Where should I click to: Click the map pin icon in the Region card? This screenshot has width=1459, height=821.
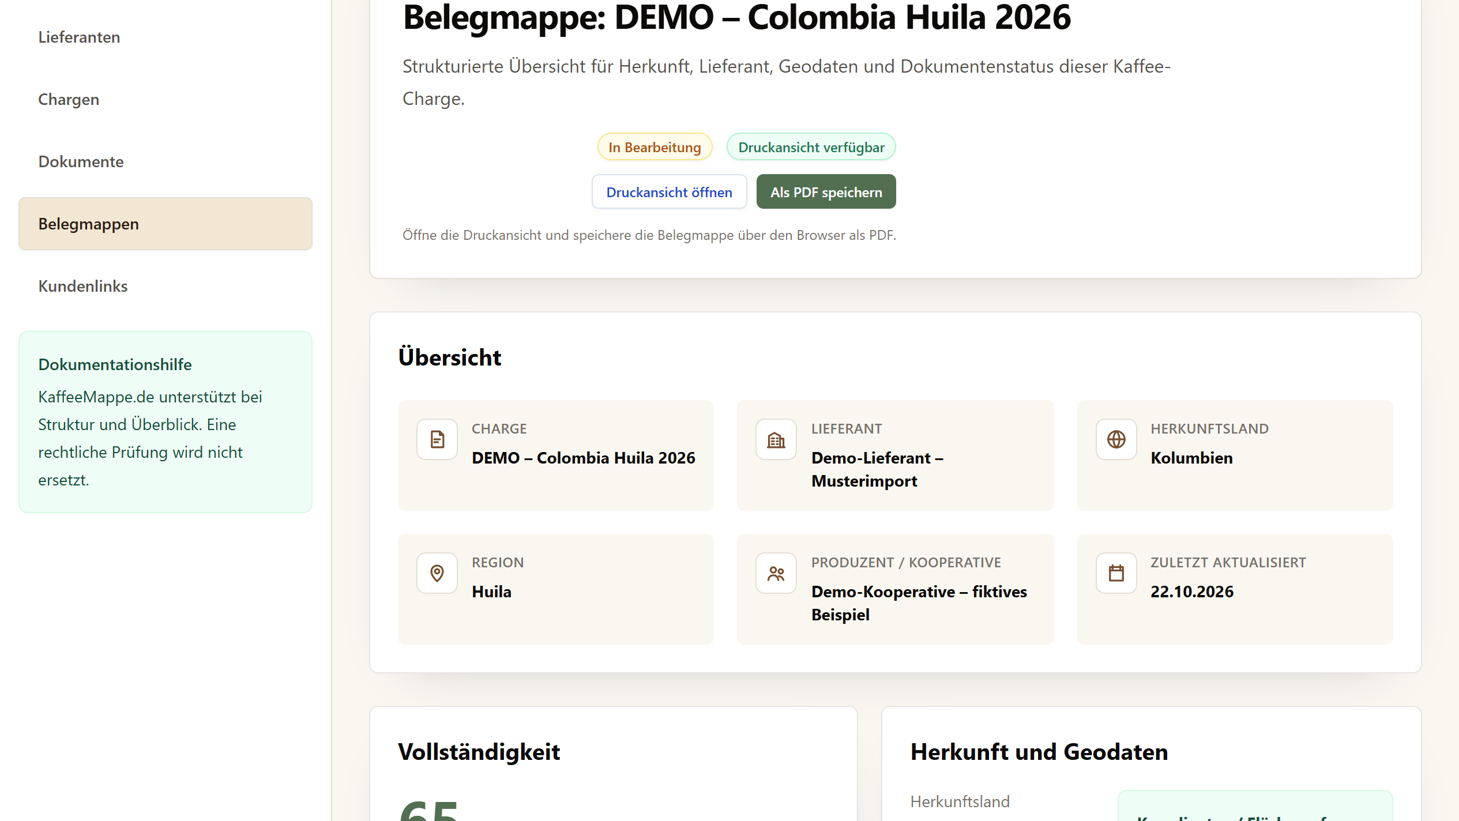(x=437, y=573)
